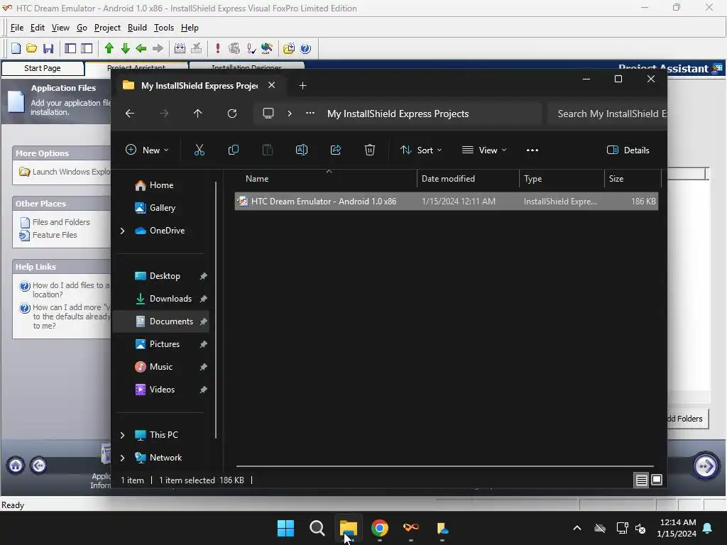Image resolution: width=727 pixels, height=545 pixels.
Task: Open Music in navigation pane
Action: 161,367
